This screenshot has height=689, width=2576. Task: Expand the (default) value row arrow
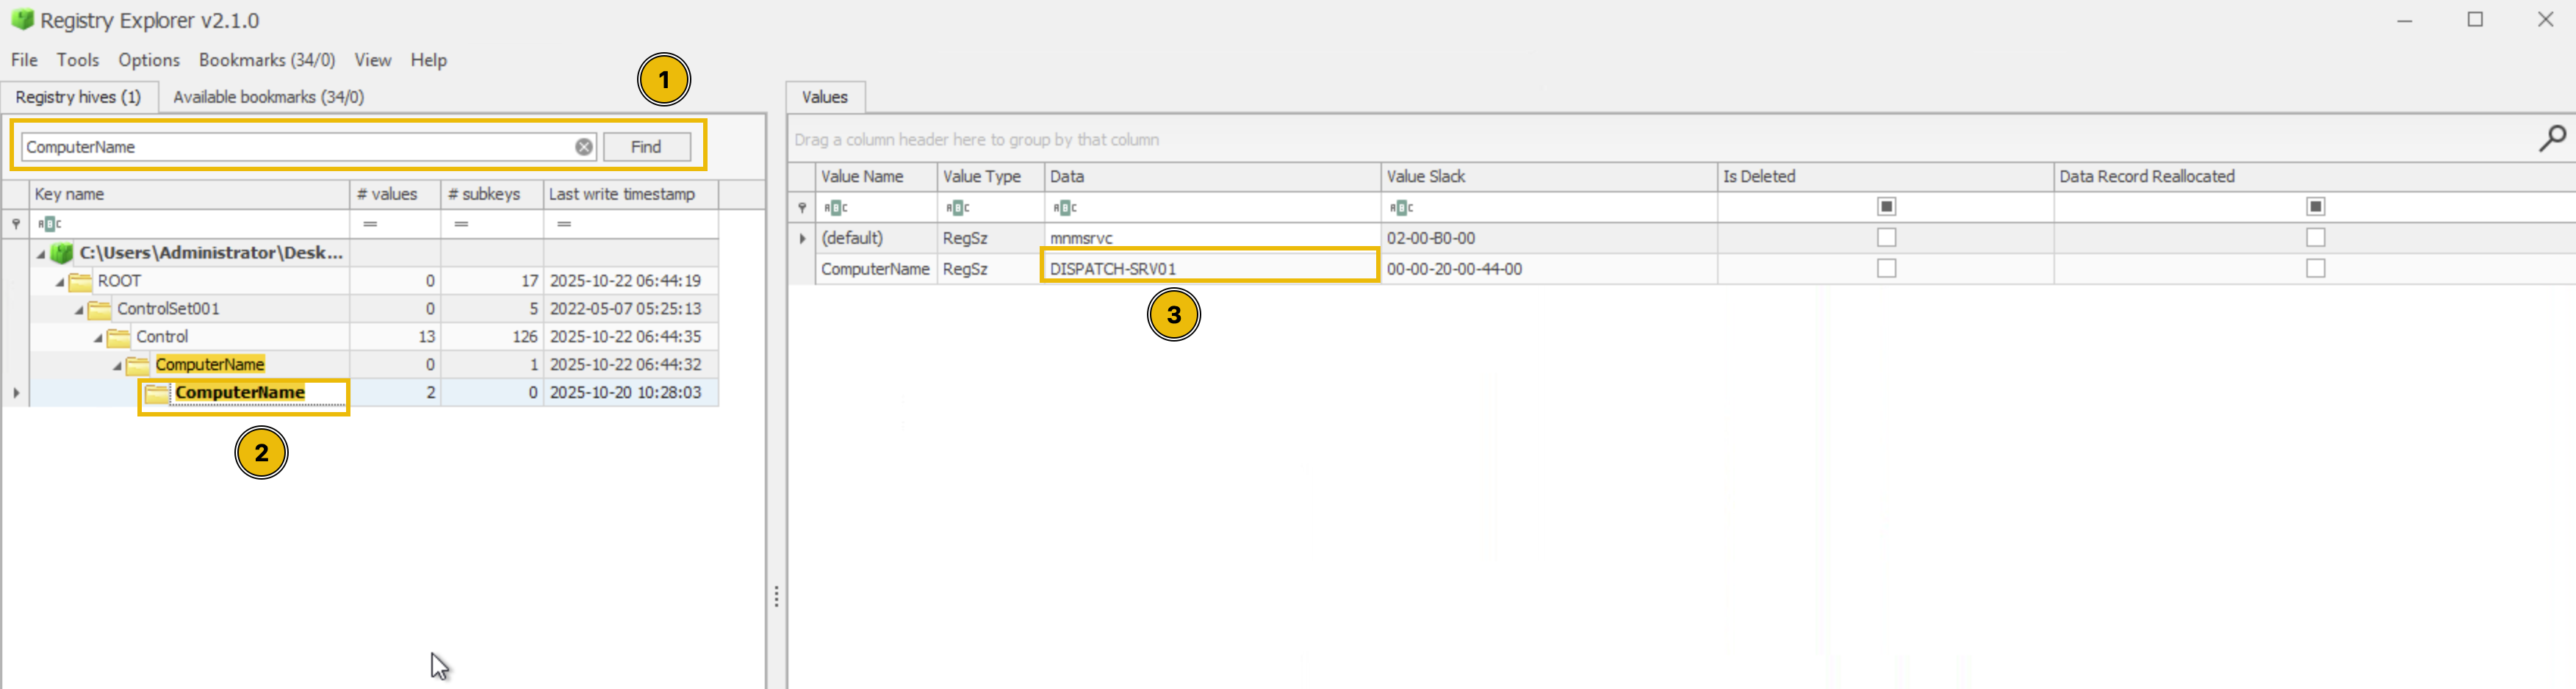(802, 238)
